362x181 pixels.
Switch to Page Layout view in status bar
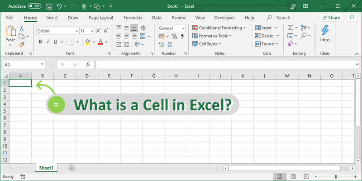[x=293, y=176]
